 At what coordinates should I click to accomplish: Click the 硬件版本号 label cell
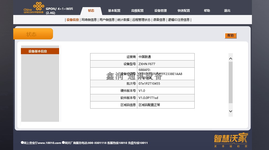coord(114,91)
